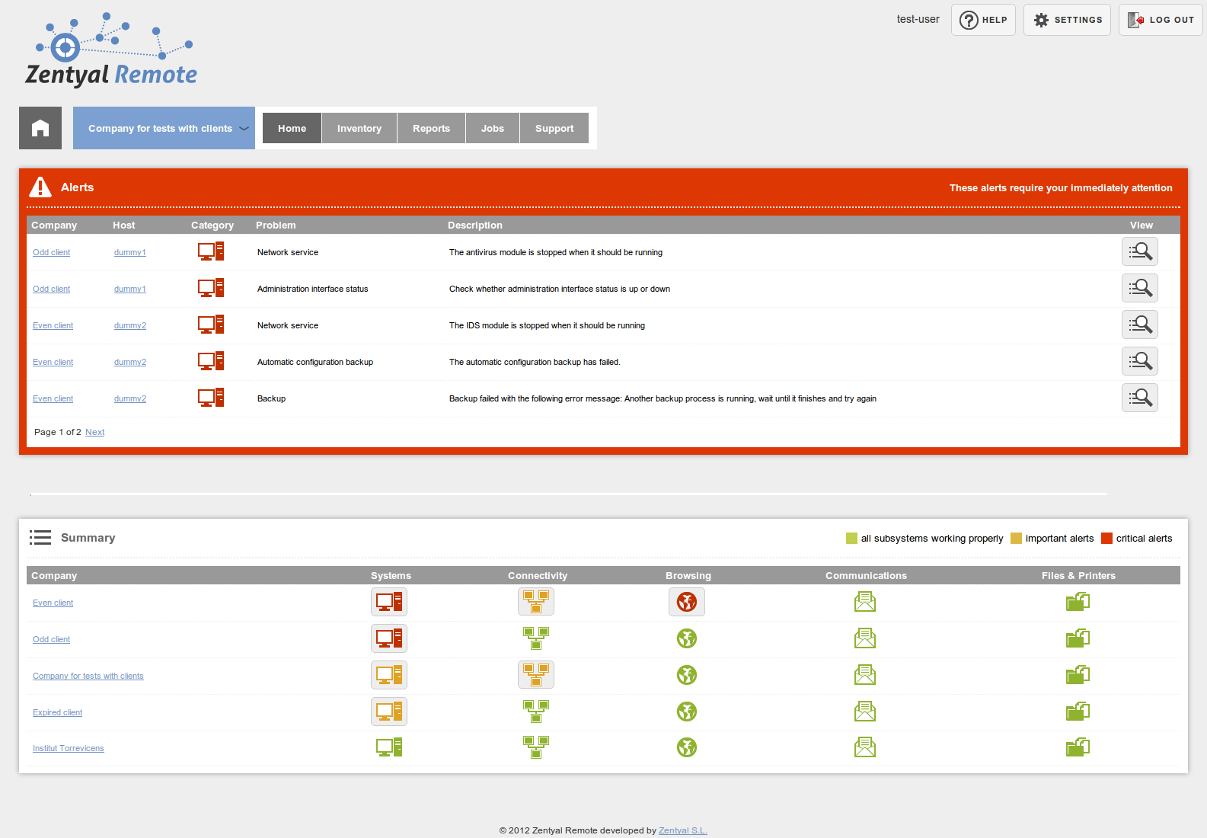Open Even client Systems status icon
This screenshot has width=1207, height=838.
pyautogui.click(x=389, y=602)
